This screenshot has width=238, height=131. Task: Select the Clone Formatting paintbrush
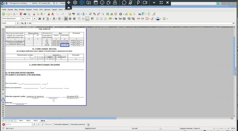(49, 14)
